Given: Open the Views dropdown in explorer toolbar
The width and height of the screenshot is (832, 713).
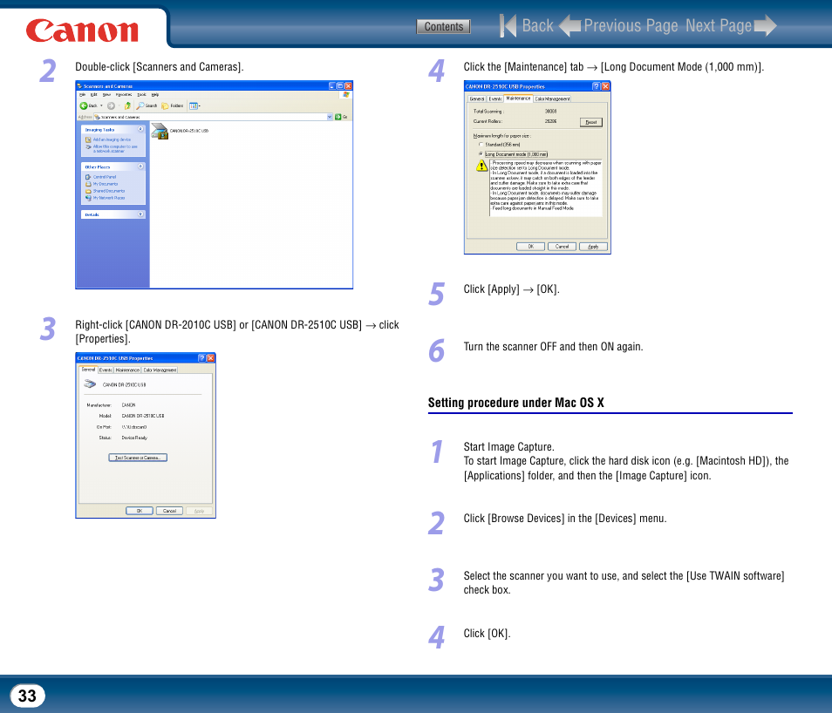Looking at the screenshot, I should point(194,105).
